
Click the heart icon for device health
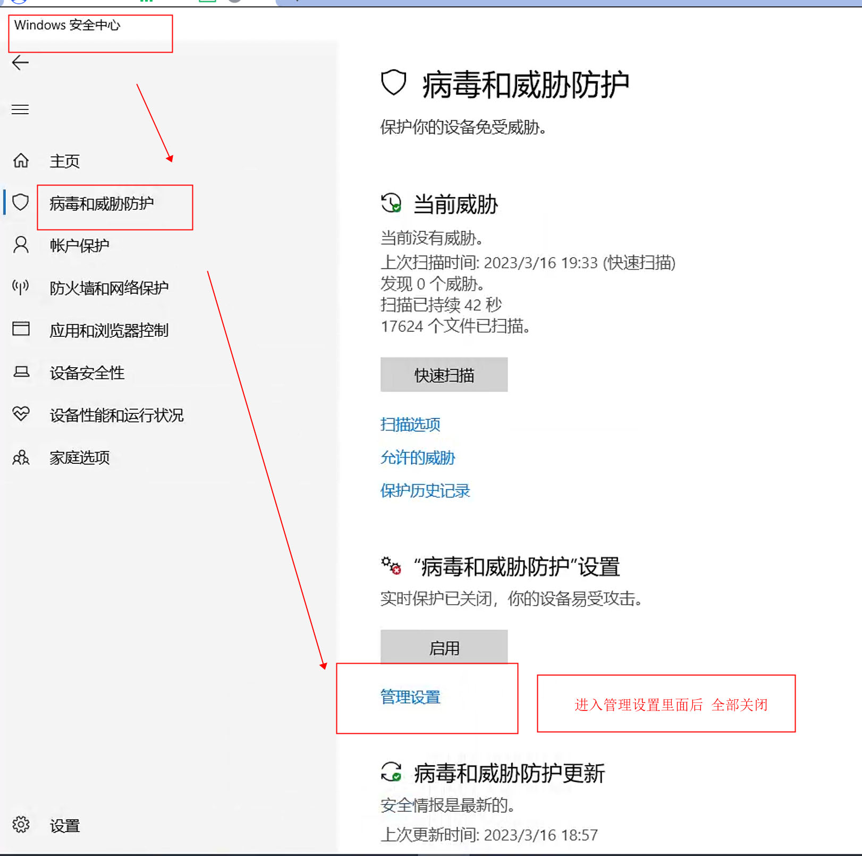coord(21,413)
